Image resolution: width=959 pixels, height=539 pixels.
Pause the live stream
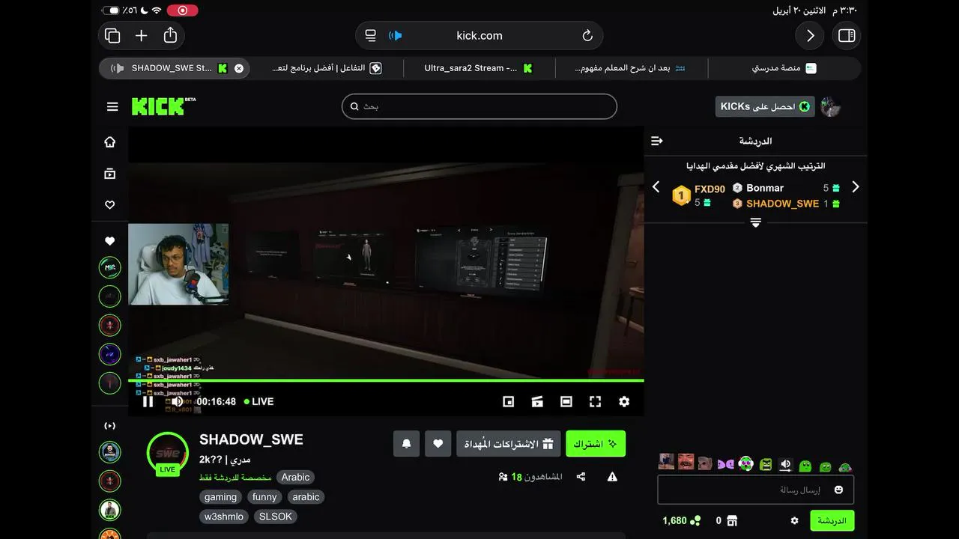(148, 402)
